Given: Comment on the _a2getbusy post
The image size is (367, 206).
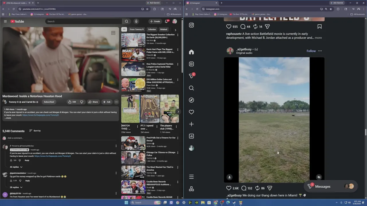Looking at the screenshot, I should 244,188.
